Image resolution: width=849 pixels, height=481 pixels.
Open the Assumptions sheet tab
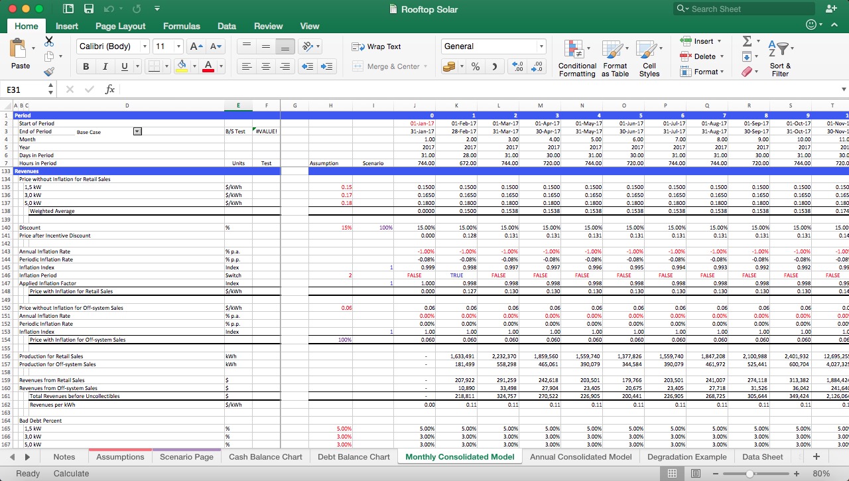(120, 456)
